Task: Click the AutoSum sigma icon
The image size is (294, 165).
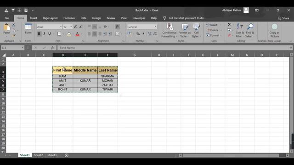Action: click(x=229, y=25)
